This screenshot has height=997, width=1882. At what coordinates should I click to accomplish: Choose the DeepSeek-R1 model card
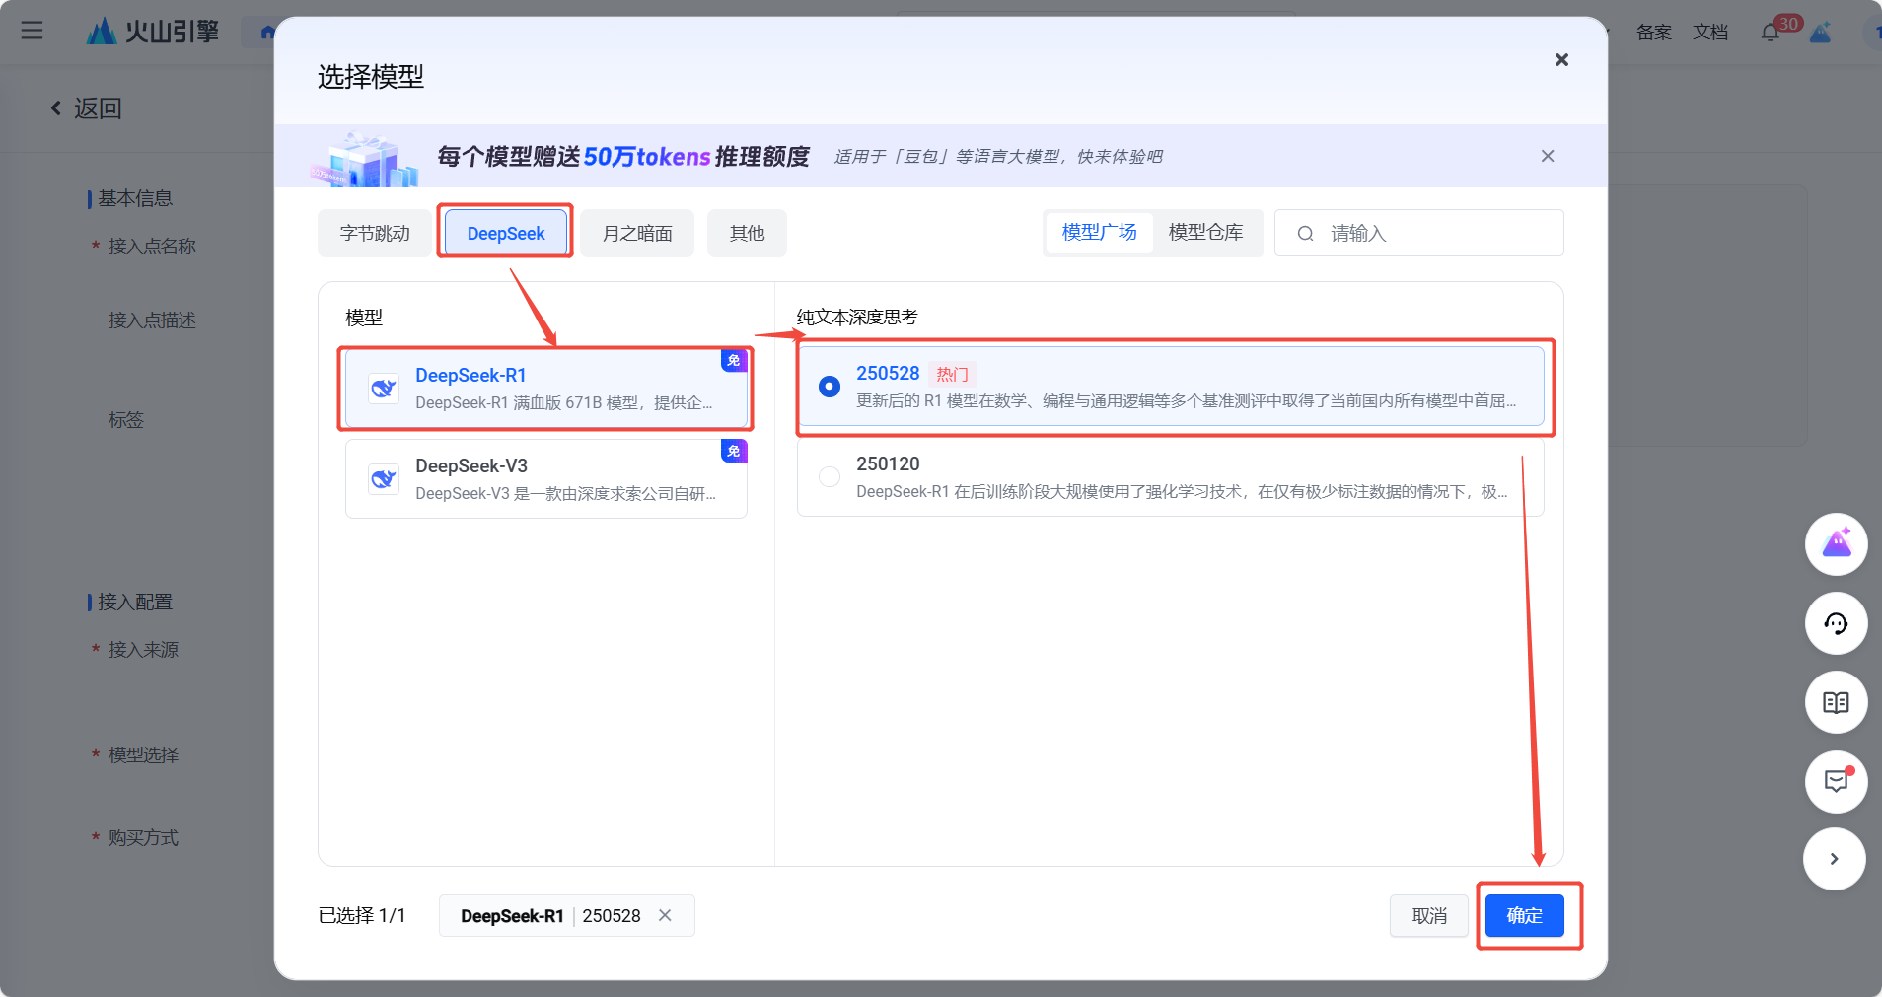point(546,389)
